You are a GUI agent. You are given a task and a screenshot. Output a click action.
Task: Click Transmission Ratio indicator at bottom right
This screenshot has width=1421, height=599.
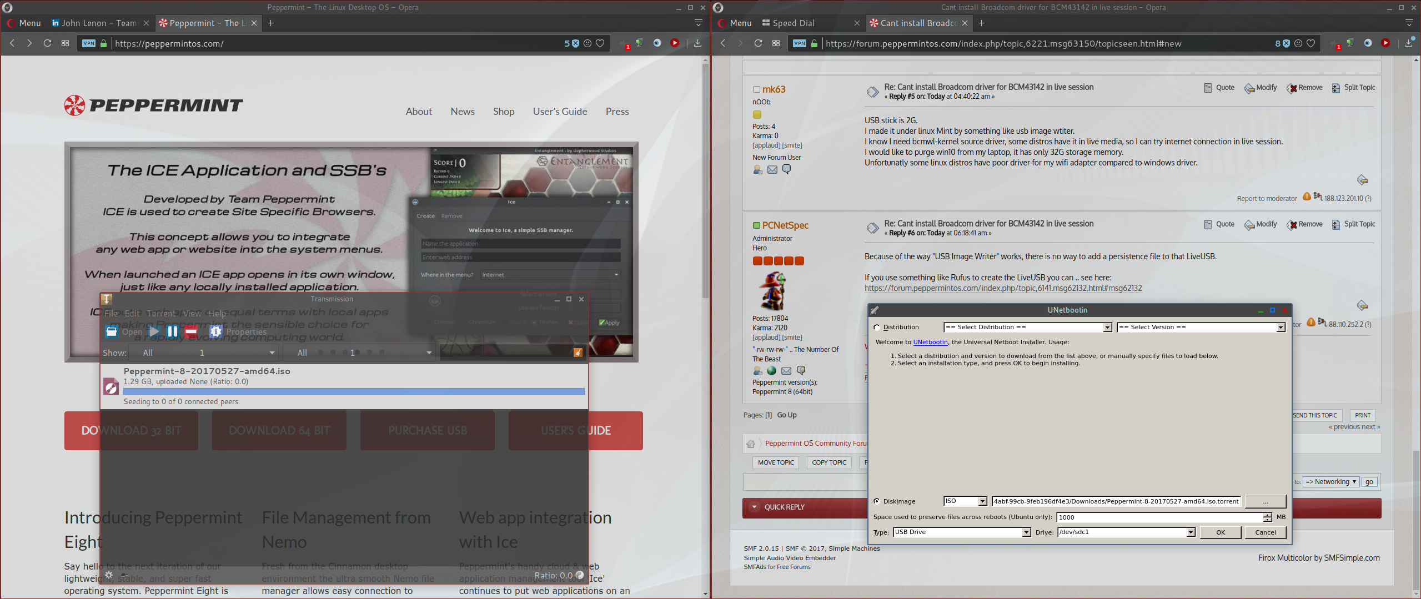559,575
